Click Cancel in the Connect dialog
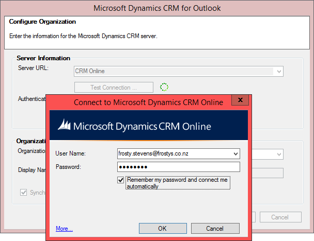314x241 pixels. point(215,228)
